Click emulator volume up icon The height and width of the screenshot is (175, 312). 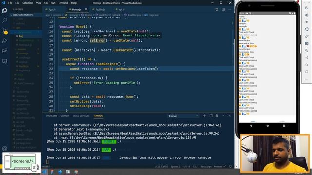pos(307,15)
